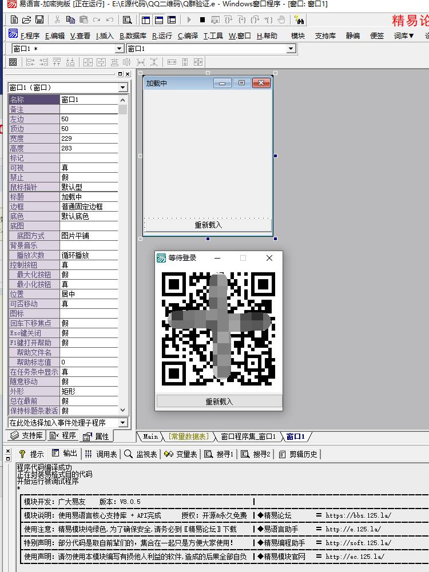The width and height of the screenshot is (429, 572).
Task: Open the 变量表 tab
Action: click(x=181, y=454)
